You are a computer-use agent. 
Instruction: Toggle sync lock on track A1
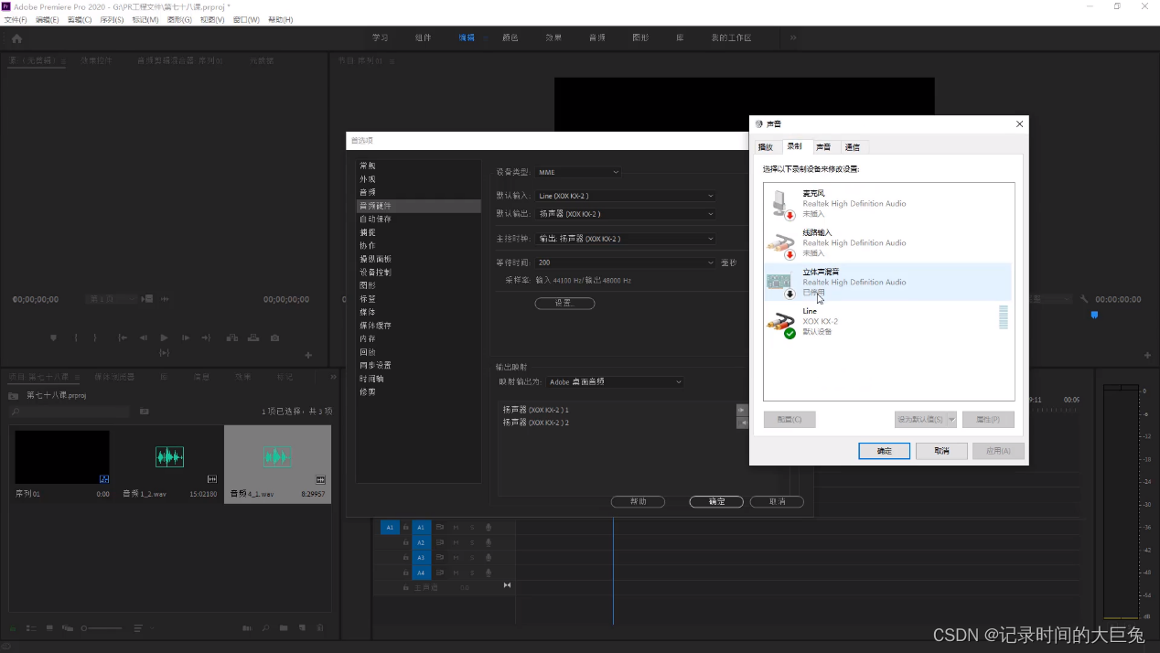pyautogui.click(x=440, y=528)
